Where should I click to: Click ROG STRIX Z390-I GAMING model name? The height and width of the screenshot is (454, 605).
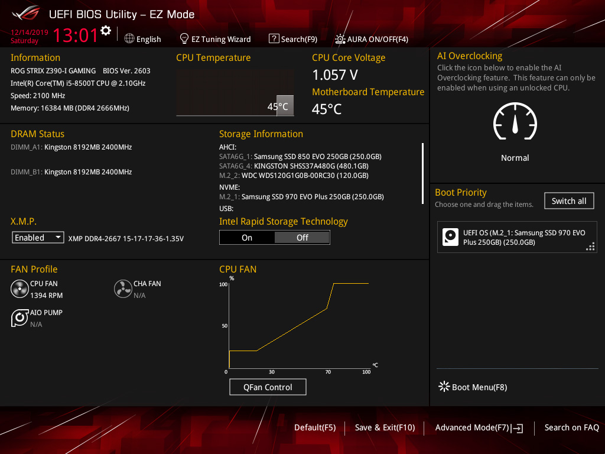click(53, 71)
